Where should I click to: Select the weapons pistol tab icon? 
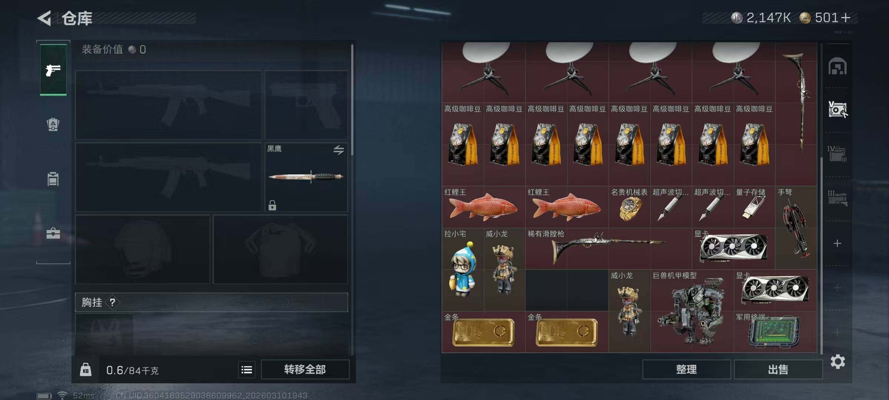point(53,70)
